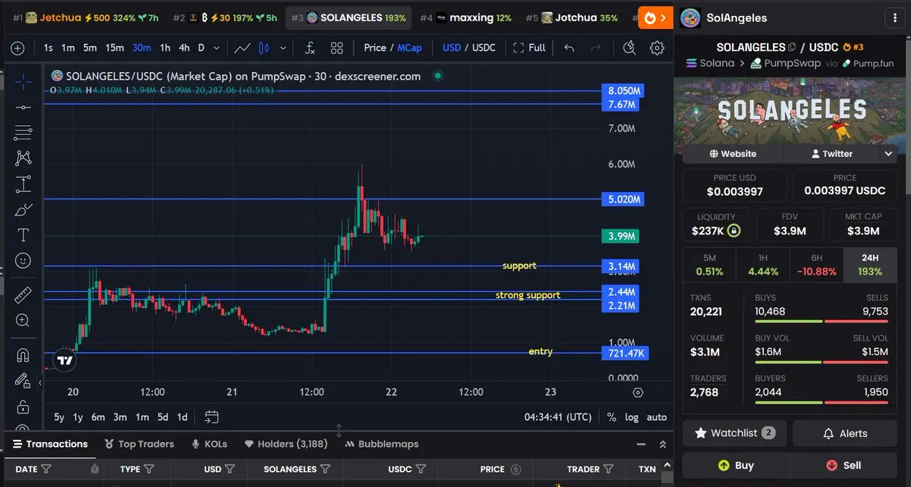Open the token Twitter link
This screenshot has height=487, width=911.
(x=831, y=153)
